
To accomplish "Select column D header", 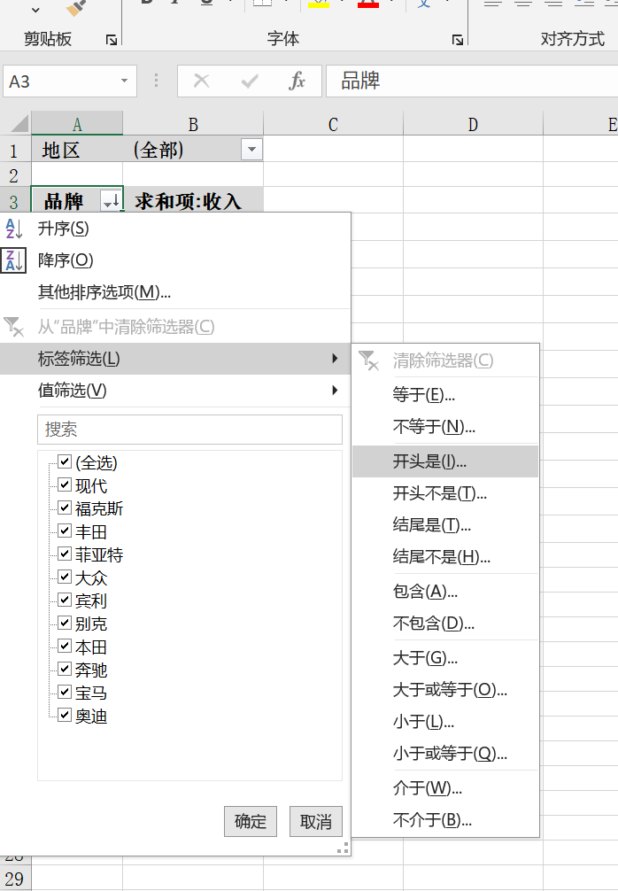I will 473,123.
